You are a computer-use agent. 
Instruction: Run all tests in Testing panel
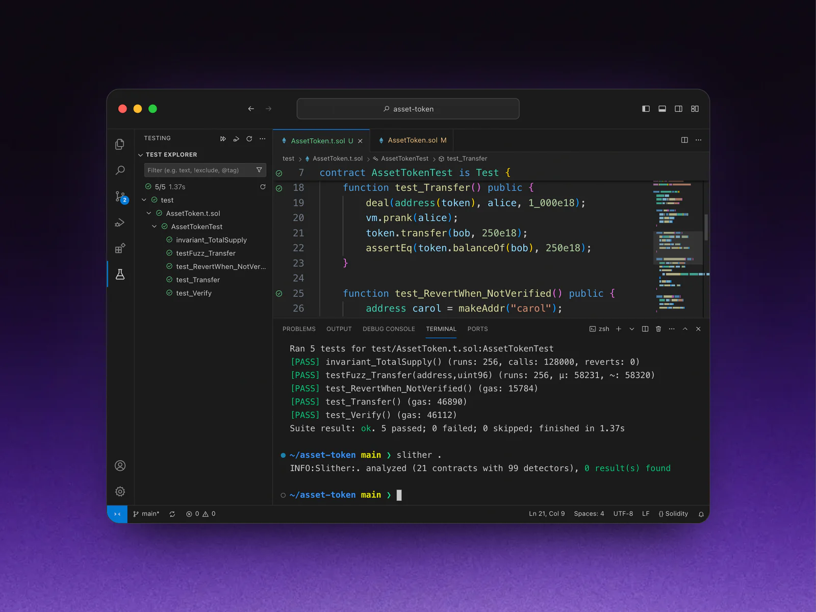223,139
